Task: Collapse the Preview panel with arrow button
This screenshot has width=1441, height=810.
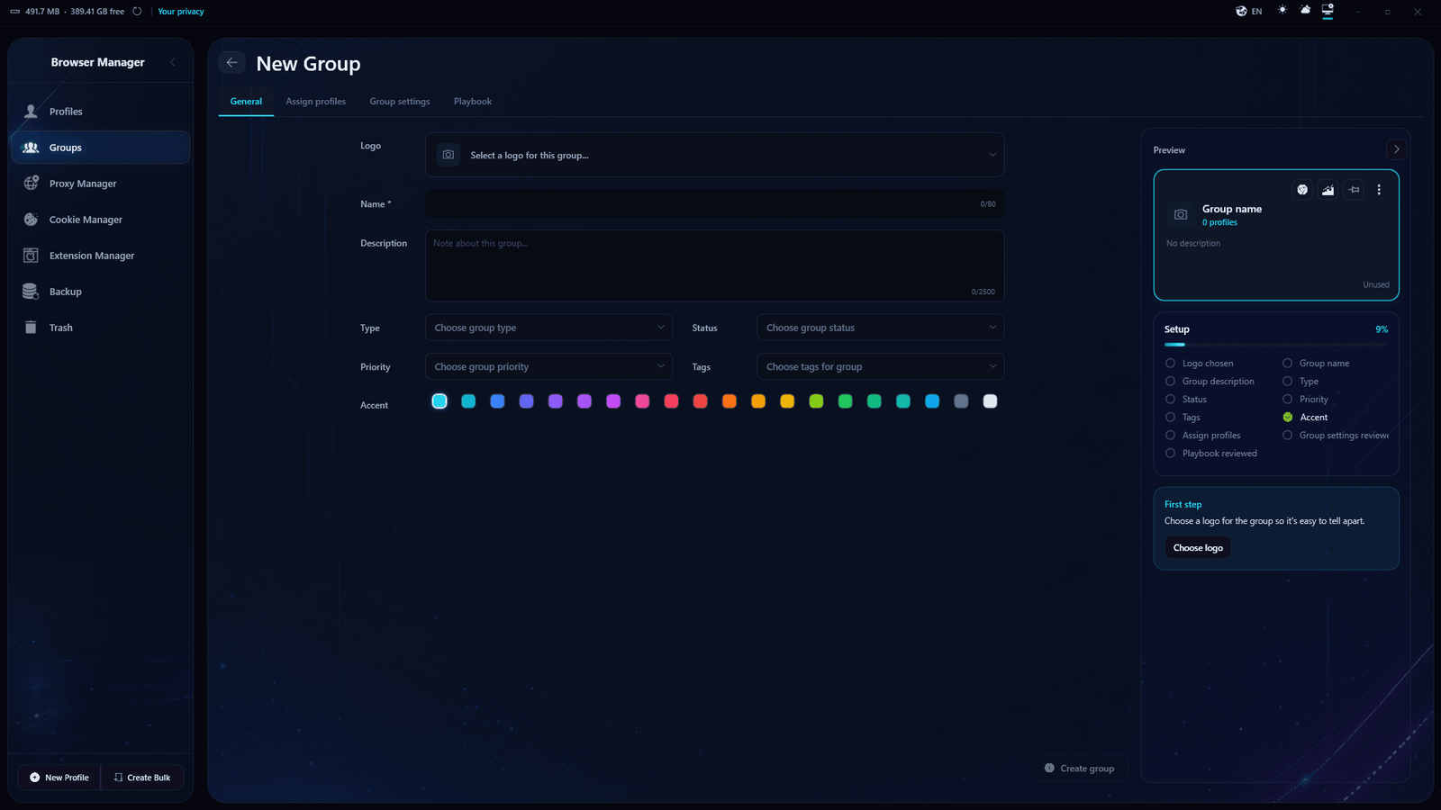Action: click(1396, 149)
